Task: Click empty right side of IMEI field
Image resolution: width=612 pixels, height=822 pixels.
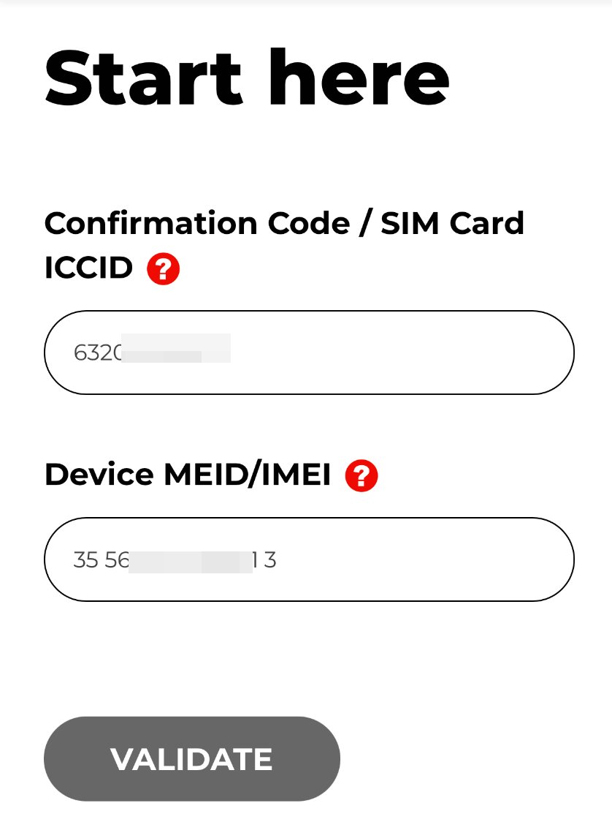Action: 424,559
